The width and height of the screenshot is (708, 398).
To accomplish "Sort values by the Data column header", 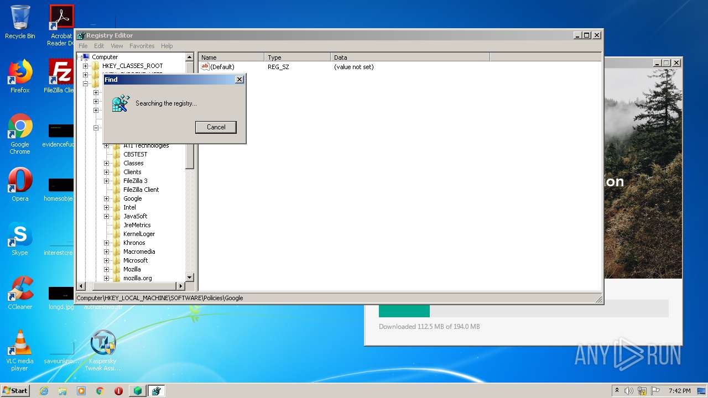I will pos(410,57).
